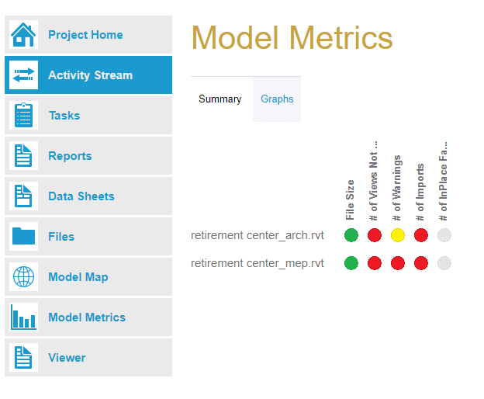Click the Model Metrics bar chart icon
484x399 pixels.
pos(23,317)
